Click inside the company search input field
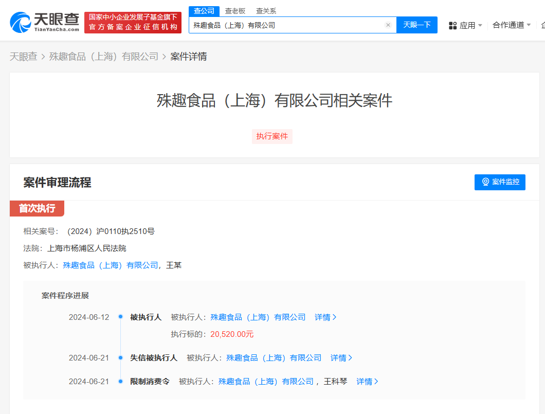The image size is (545, 414). click(288, 25)
